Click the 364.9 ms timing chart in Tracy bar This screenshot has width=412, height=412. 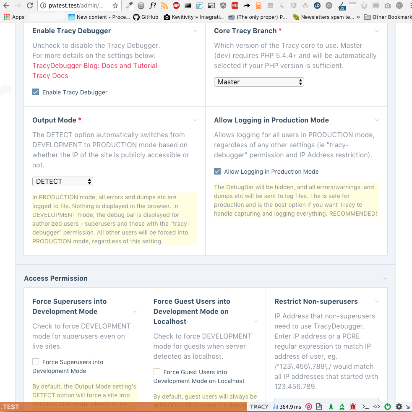(x=287, y=407)
